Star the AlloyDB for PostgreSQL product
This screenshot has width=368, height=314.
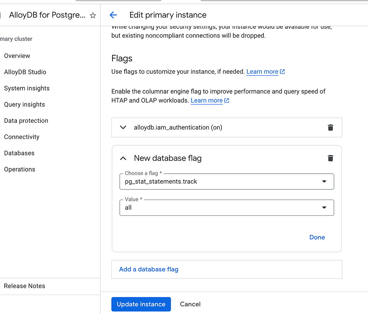(x=93, y=15)
